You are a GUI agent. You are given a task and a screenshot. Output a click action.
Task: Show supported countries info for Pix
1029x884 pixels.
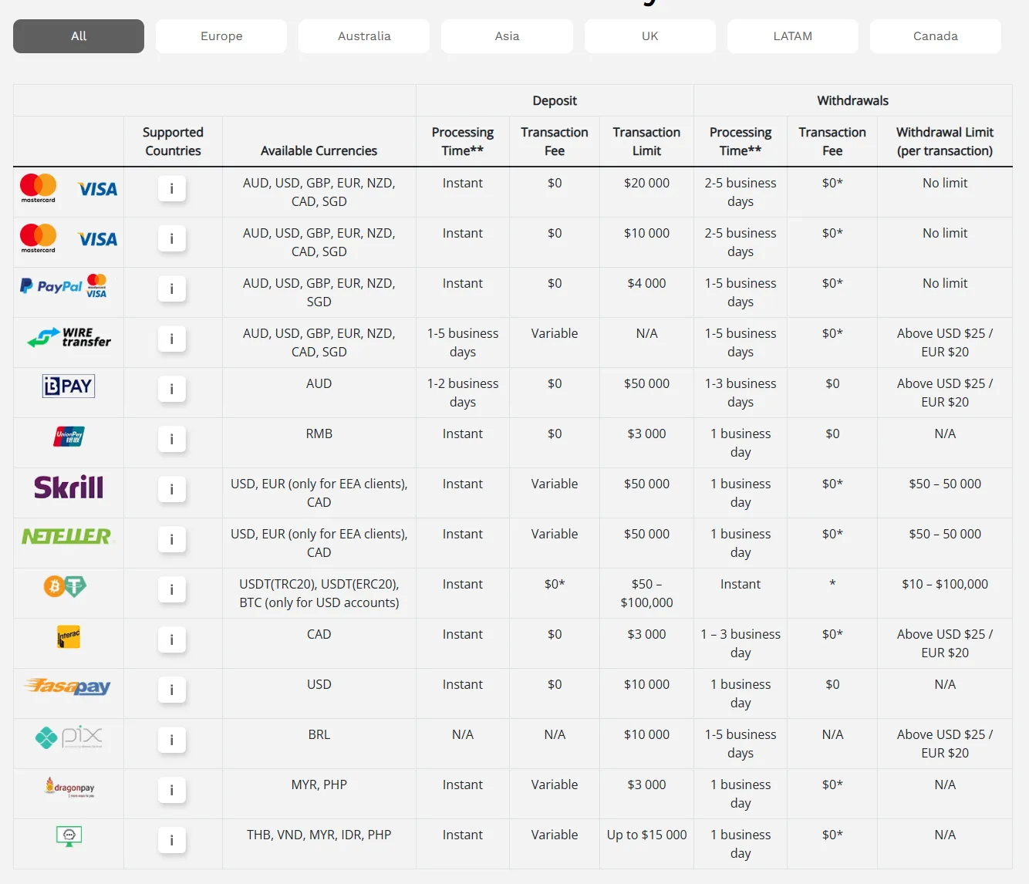click(172, 741)
